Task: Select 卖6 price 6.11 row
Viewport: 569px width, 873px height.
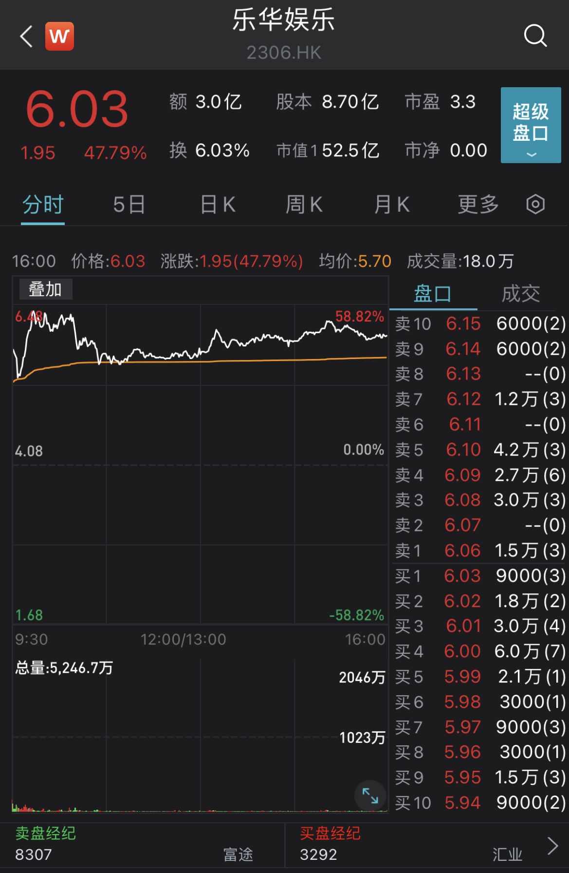Action: tap(480, 424)
